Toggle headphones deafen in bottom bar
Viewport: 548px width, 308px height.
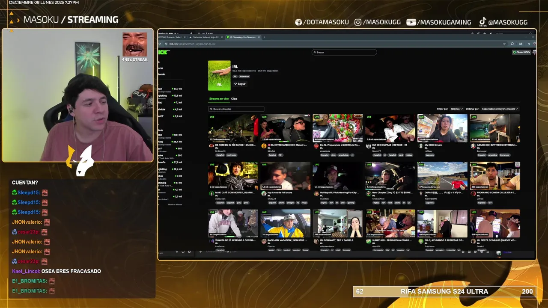[x=183, y=252]
